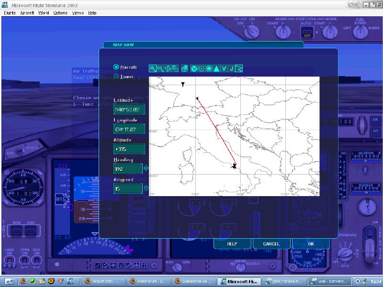Flip the DE-ICE ON/OFF switch

[x=252, y=32]
